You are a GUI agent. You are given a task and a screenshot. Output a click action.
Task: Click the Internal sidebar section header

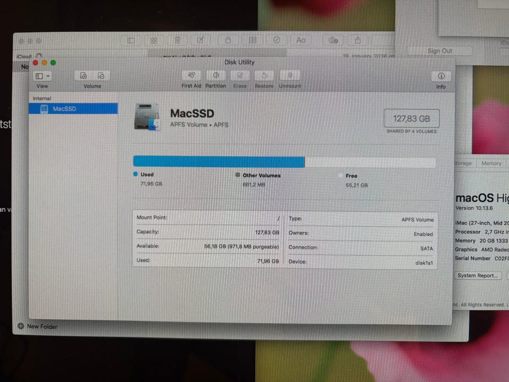42,98
